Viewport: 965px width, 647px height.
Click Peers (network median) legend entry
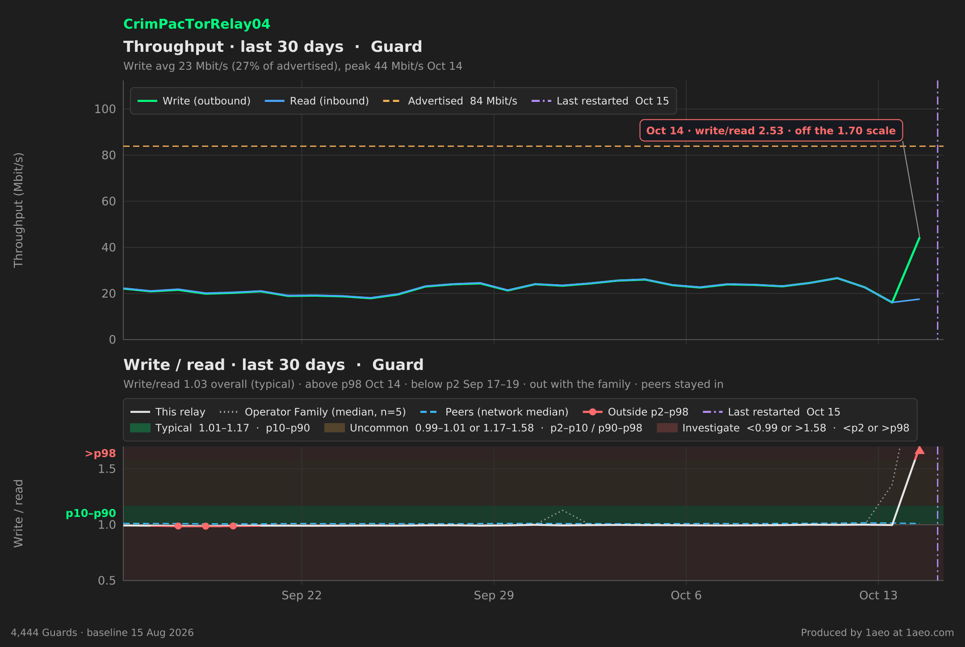[x=494, y=412]
